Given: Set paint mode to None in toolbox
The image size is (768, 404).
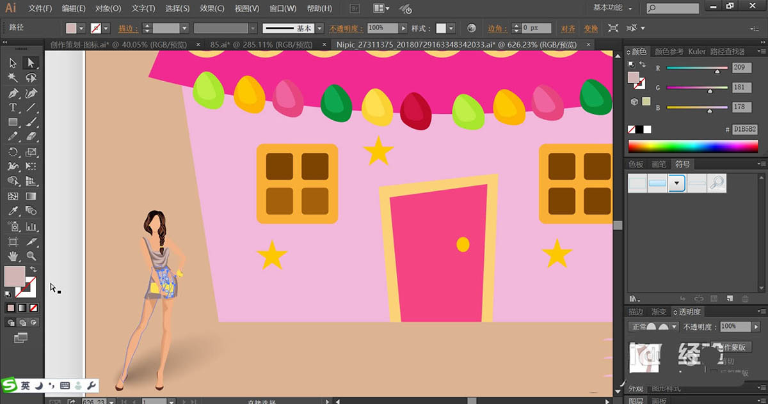Looking at the screenshot, I should (x=33, y=307).
